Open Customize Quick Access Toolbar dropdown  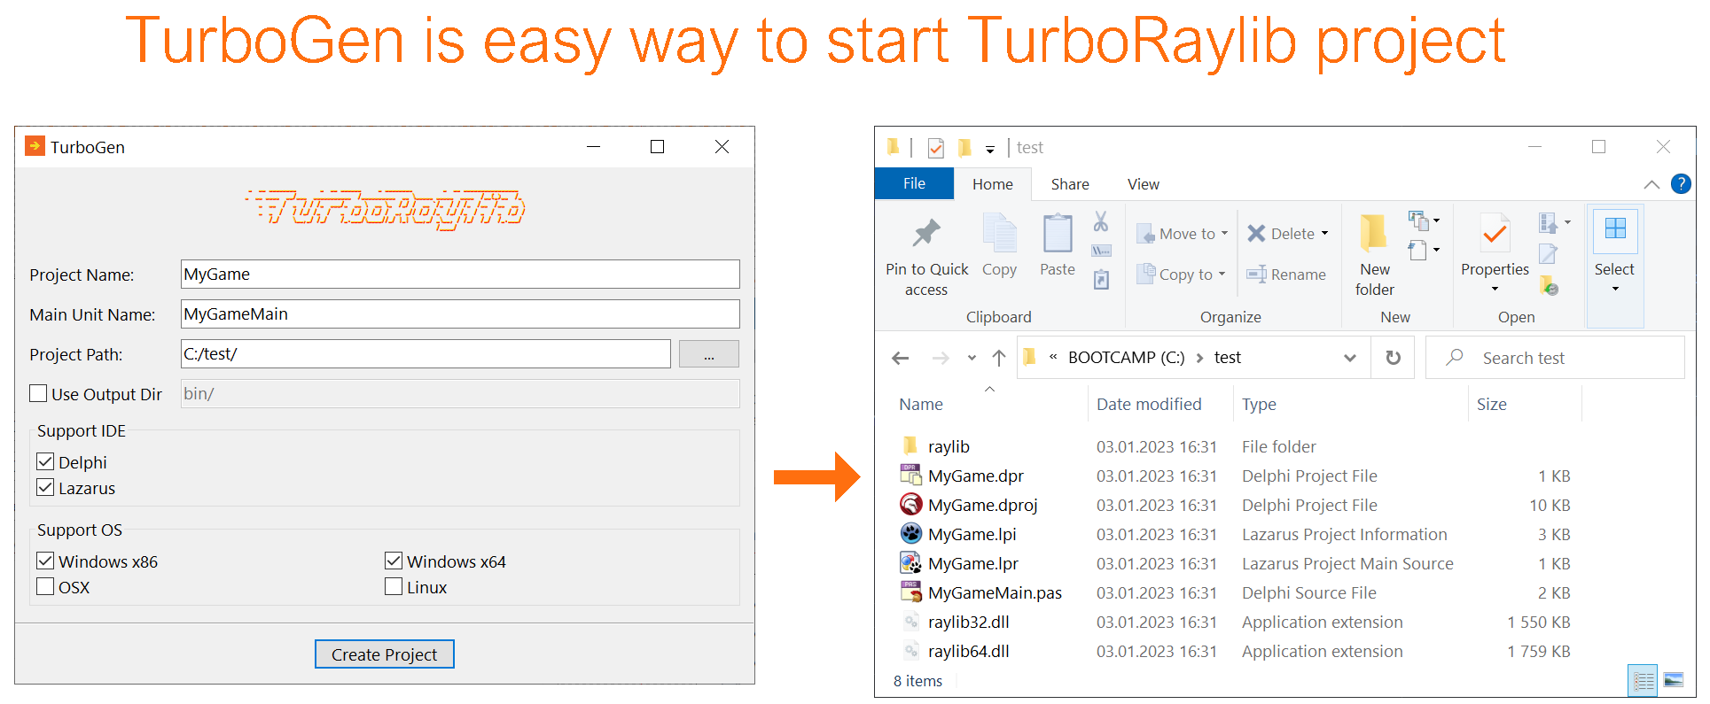[990, 149]
